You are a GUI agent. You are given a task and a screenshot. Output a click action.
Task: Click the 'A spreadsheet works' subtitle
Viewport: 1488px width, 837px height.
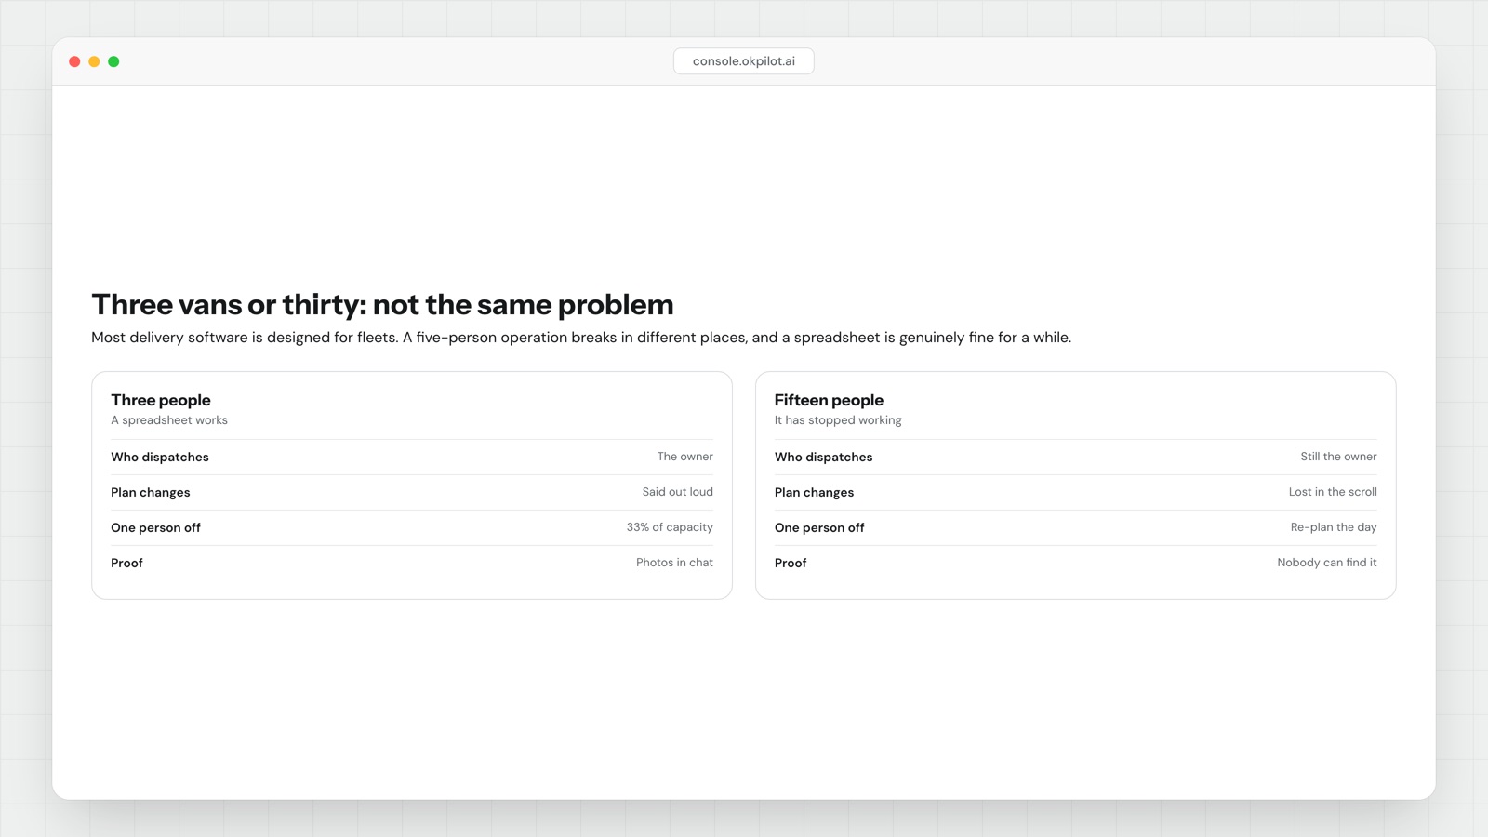(169, 420)
